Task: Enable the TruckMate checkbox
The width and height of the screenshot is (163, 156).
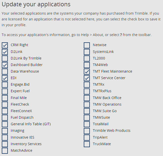Action: [87, 144]
